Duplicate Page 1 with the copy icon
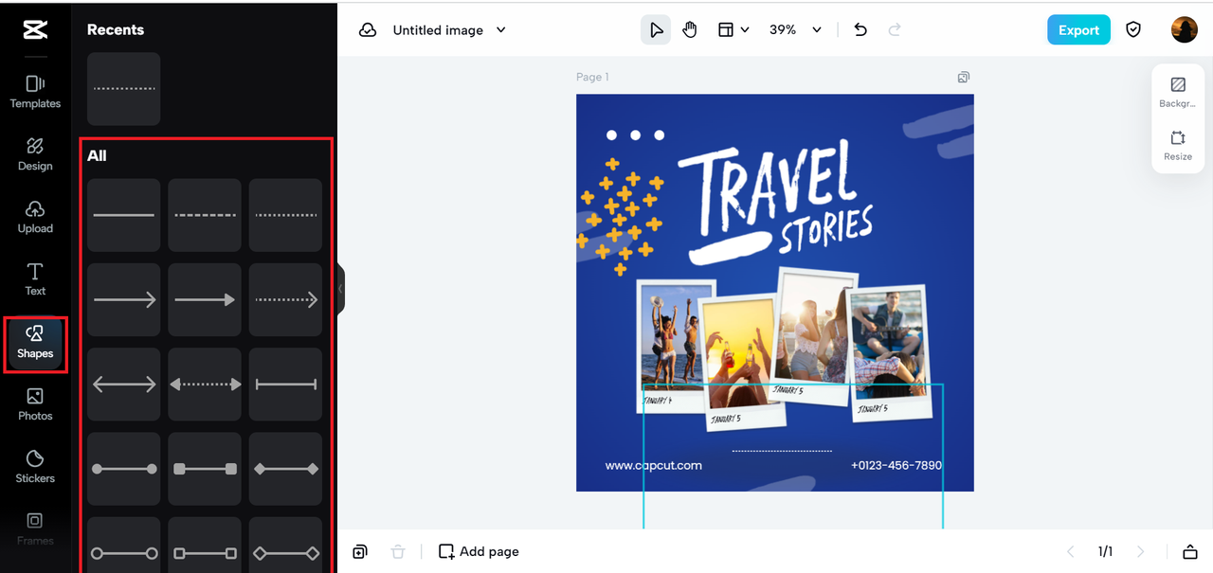The width and height of the screenshot is (1213, 573). point(964,77)
